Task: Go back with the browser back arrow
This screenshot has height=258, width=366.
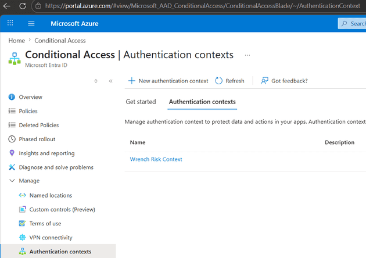Action: pos(7,6)
